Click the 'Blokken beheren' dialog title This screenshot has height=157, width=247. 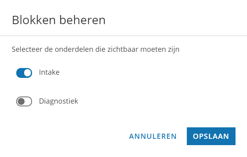coord(59,20)
